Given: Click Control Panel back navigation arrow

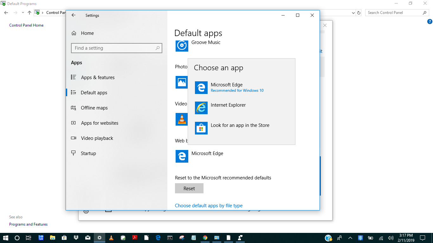Looking at the screenshot, I should (x=6, y=13).
